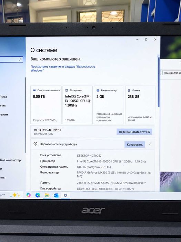Open Copilot from the taskbar
The image size is (181, 242).
[29, 195]
